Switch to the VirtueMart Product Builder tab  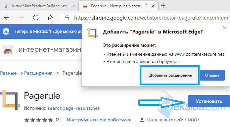click(39, 6)
